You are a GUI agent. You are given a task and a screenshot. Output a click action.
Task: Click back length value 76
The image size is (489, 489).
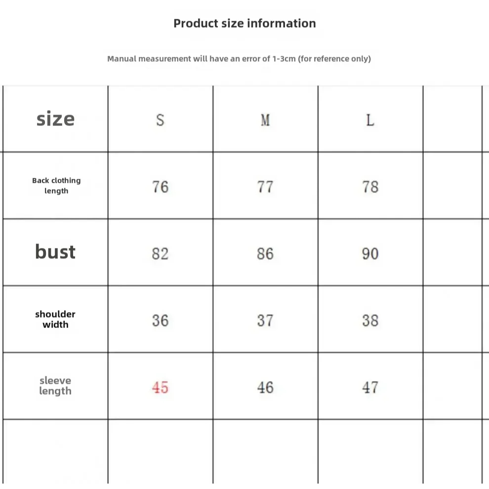160,187
